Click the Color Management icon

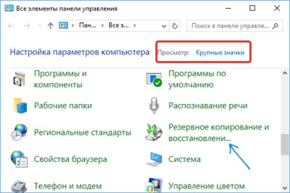point(154,185)
